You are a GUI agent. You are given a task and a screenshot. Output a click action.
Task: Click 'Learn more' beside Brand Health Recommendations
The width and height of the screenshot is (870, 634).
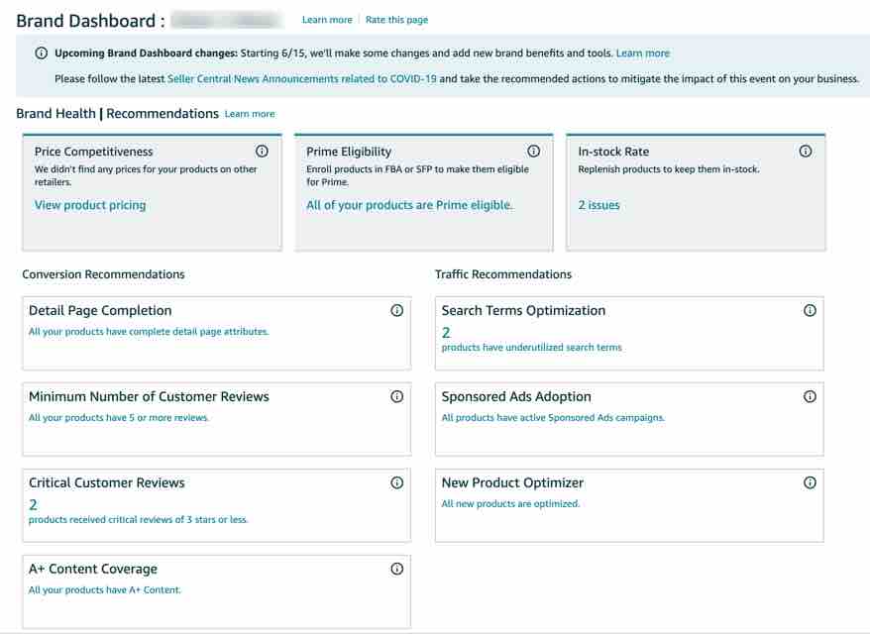coord(250,114)
